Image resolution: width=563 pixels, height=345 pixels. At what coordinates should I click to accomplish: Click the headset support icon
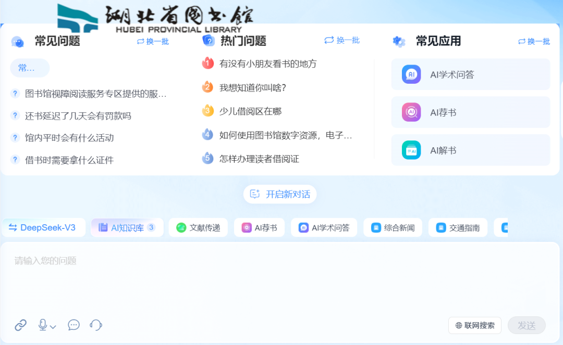tap(96, 325)
